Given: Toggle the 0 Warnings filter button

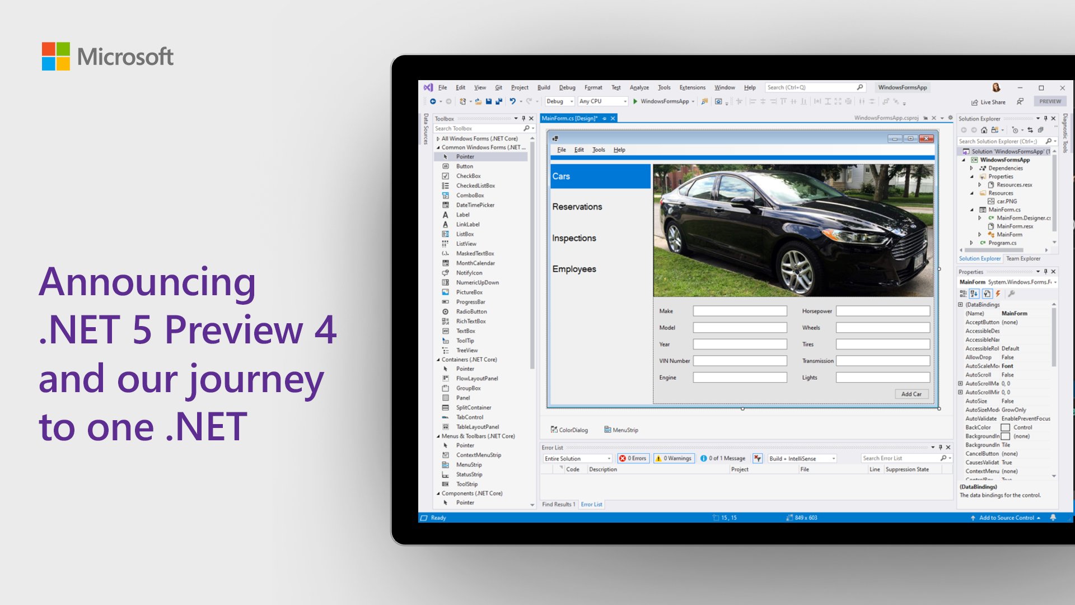Looking at the screenshot, I should pos(674,458).
